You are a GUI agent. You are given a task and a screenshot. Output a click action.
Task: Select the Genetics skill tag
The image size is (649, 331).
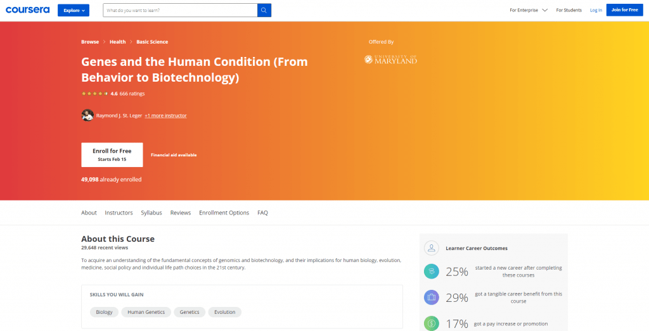point(190,312)
